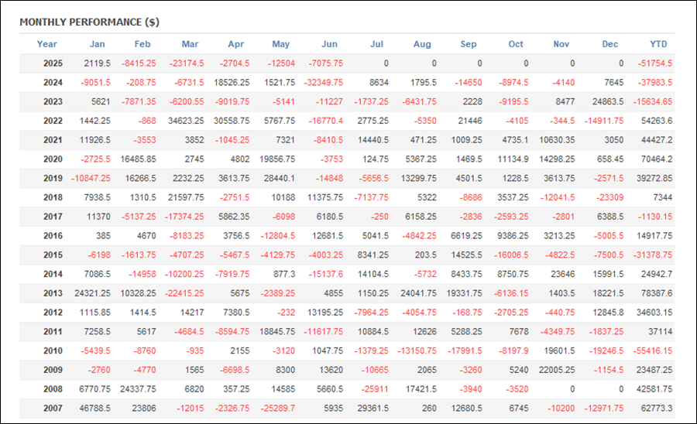This screenshot has width=697, height=424.
Task: Click the Year column header
Action: click(46, 44)
